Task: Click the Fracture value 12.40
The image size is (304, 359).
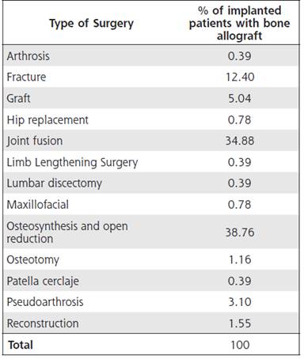Action: click(x=240, y=77)
